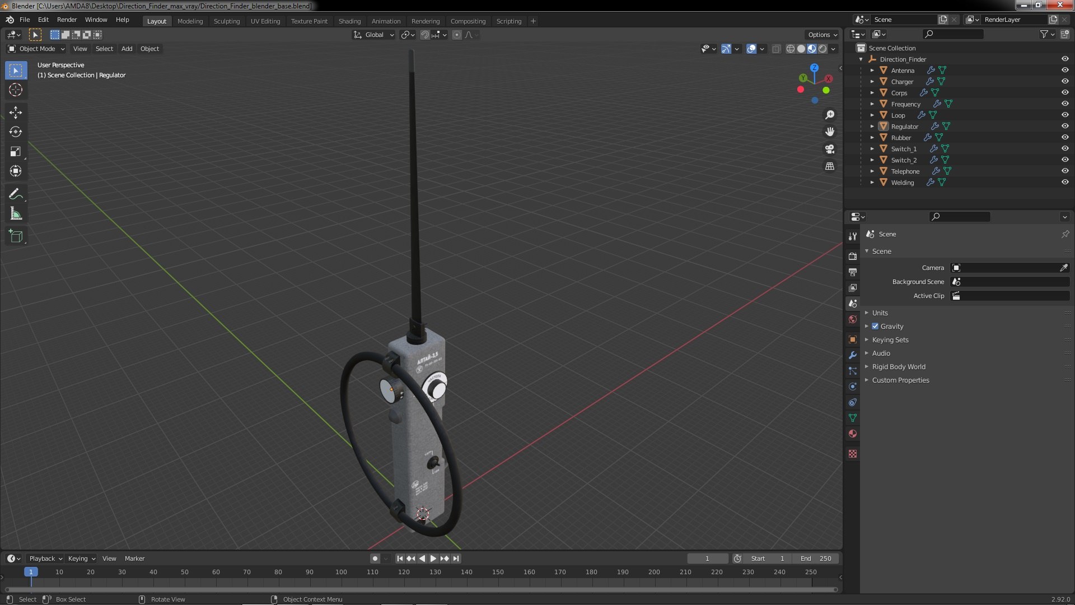Click the zoom view magnifier icon
This screenshot has width=1075, height=605.
[x=830, y=115]
